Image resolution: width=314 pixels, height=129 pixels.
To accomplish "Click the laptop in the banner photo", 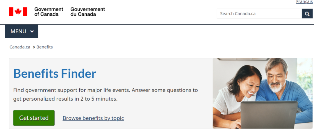I will click(269, 115).
